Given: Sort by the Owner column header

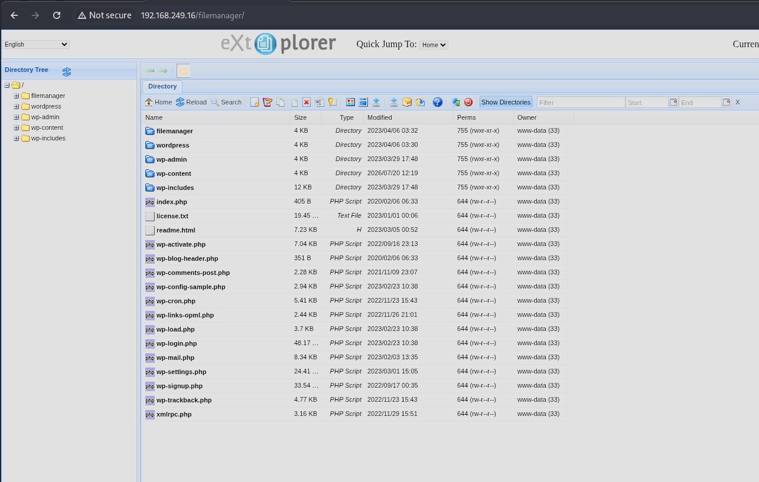Looking at the screenshot, I should 543,117.
